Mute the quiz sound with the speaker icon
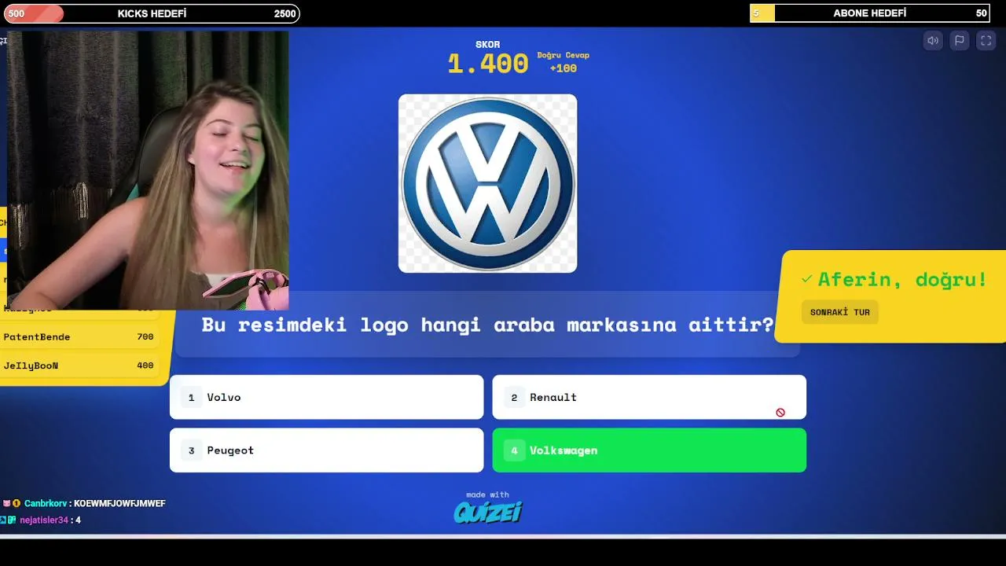This screenshot has width=1006, height=566. [x=933, y=41]
